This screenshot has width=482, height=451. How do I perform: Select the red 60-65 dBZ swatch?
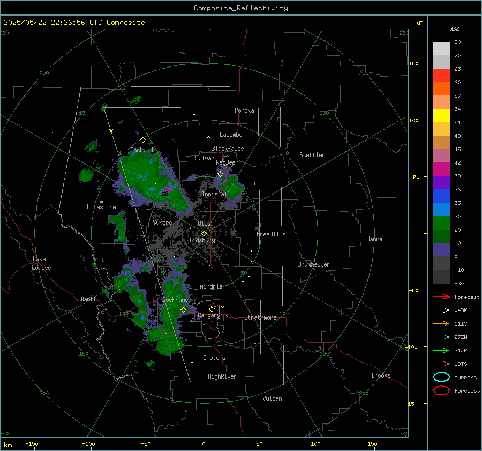pyautogui.click(x=441, y=76)
